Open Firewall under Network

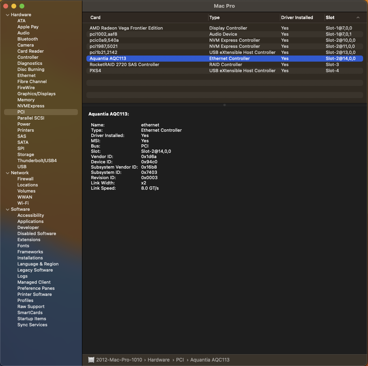pyautogui.click(x=25, y=179)
